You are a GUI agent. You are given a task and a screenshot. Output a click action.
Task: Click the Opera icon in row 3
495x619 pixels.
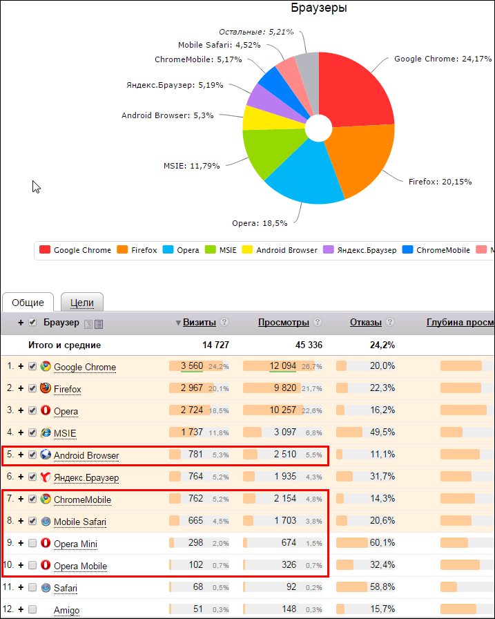tap(46, 410)
